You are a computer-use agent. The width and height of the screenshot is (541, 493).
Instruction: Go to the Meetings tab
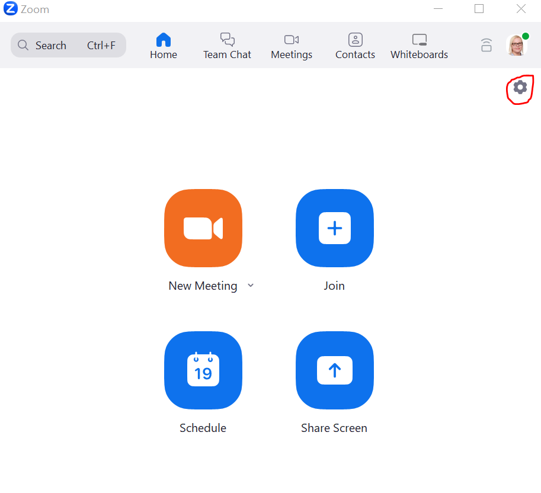pyautogui.click(x=292, y=46)
